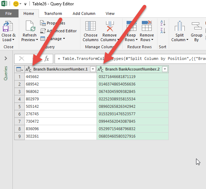Viewport: 206px width, 189px height.
Task: Select row number 5 header
Action: click(20, 106)
